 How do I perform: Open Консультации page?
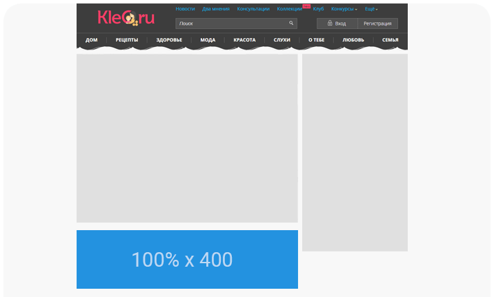(x=253, y=9)
